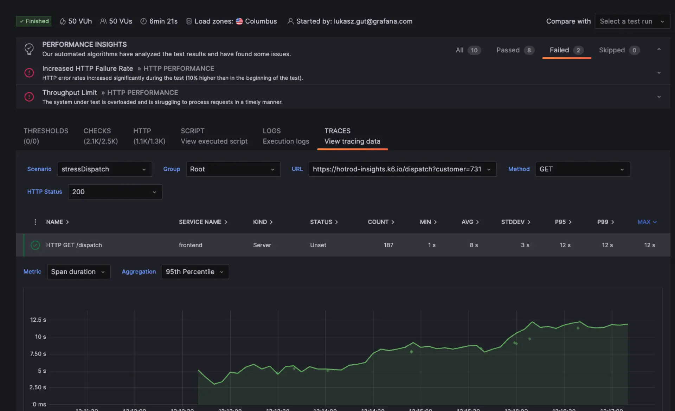Click the Throughput Limit alert icon

[29, 97]
